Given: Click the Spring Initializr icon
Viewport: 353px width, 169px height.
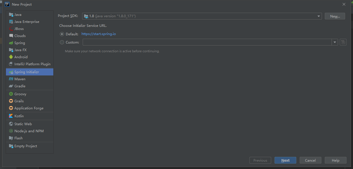Looking at the screenshot, I should click(x=11, y=72).
